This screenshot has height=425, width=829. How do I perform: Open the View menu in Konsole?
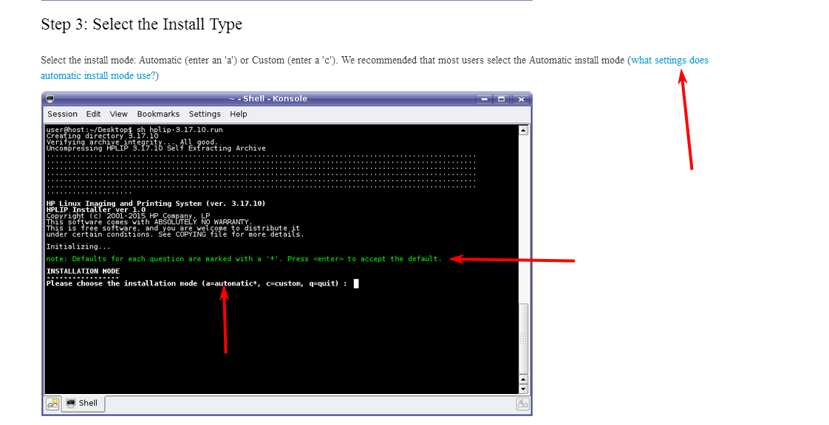click(x=118, y=114)
